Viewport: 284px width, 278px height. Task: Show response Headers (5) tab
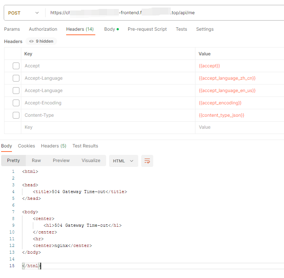click(53, 146)
